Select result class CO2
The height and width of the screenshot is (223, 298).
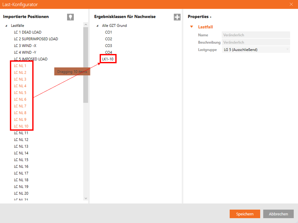click(x=109, y=39)
